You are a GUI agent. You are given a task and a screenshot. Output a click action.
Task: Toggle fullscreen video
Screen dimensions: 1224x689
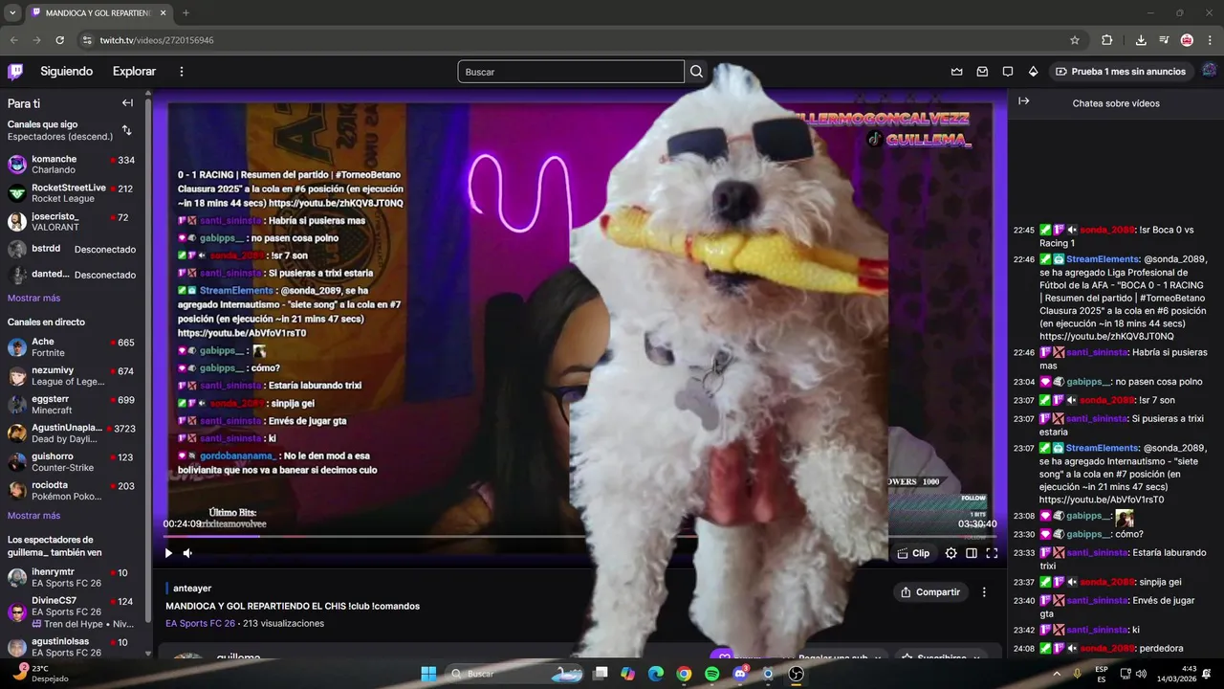[x=992, y=553]
